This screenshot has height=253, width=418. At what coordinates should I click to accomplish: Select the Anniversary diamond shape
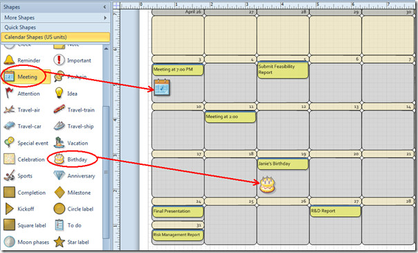(59, 175)
